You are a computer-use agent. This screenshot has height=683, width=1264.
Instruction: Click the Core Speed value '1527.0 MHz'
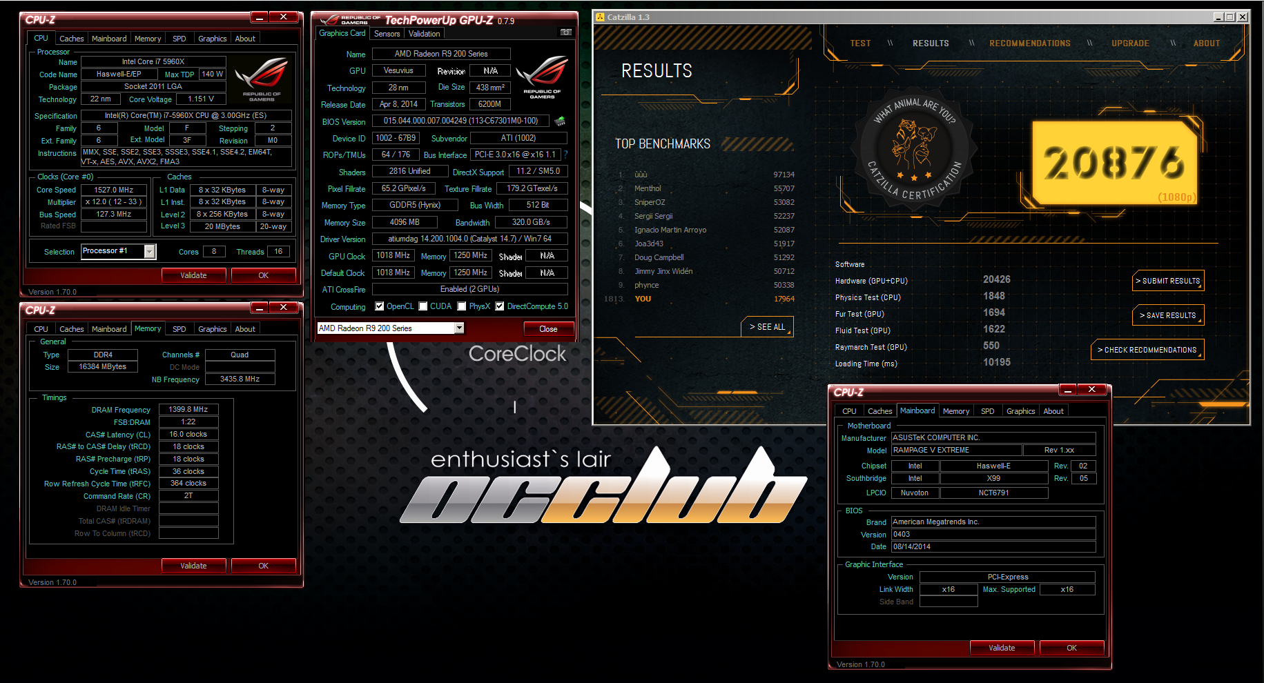(x=114, y=190)
